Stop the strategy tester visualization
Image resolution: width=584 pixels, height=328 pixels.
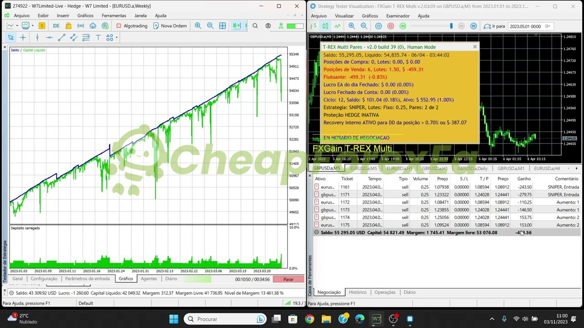[x=391, y=26]
